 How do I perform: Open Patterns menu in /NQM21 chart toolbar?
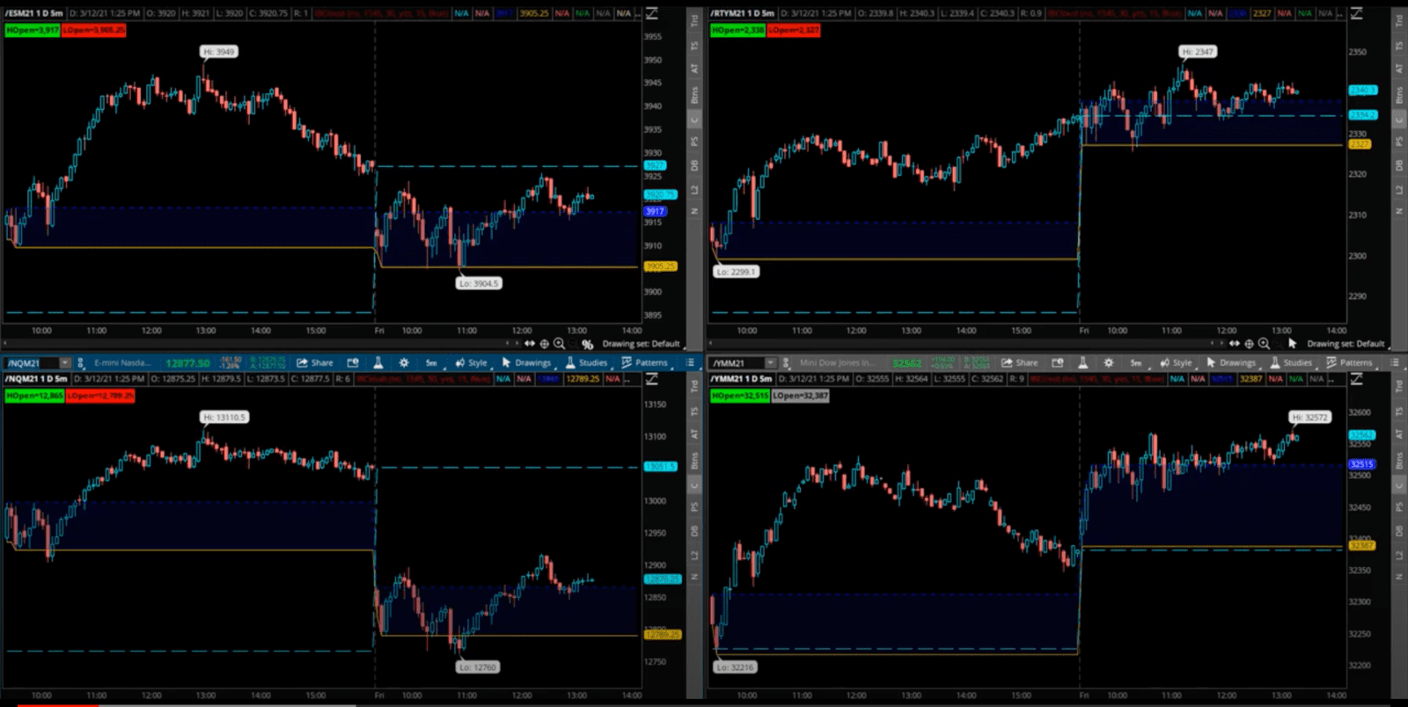645,362
